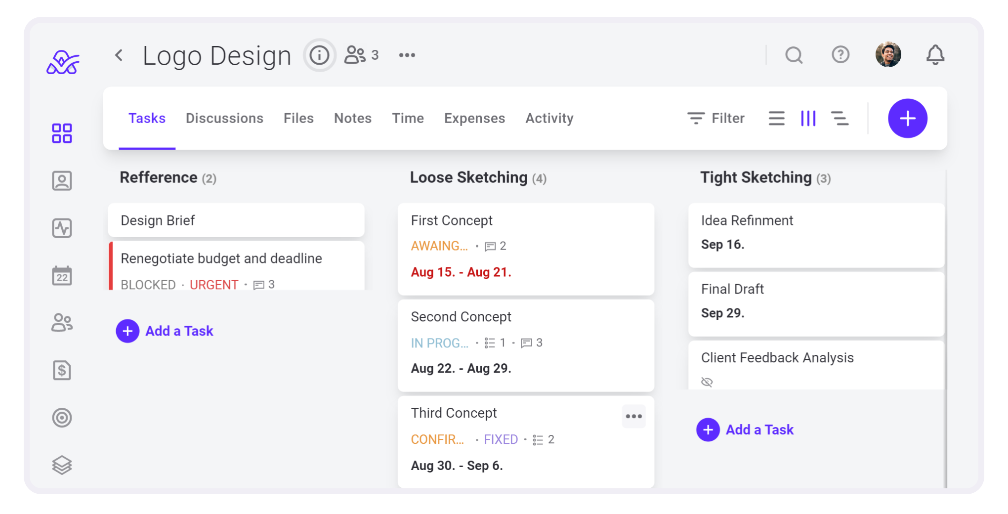This screenshot has height=514, width=1008.
Task: Open the Expenses tab
Action: (x=474, y=118)
